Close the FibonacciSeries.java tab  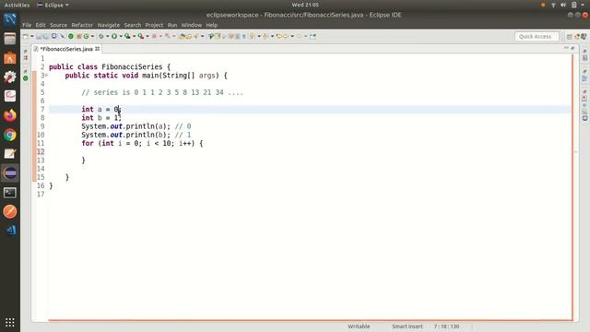coord(98,49)
